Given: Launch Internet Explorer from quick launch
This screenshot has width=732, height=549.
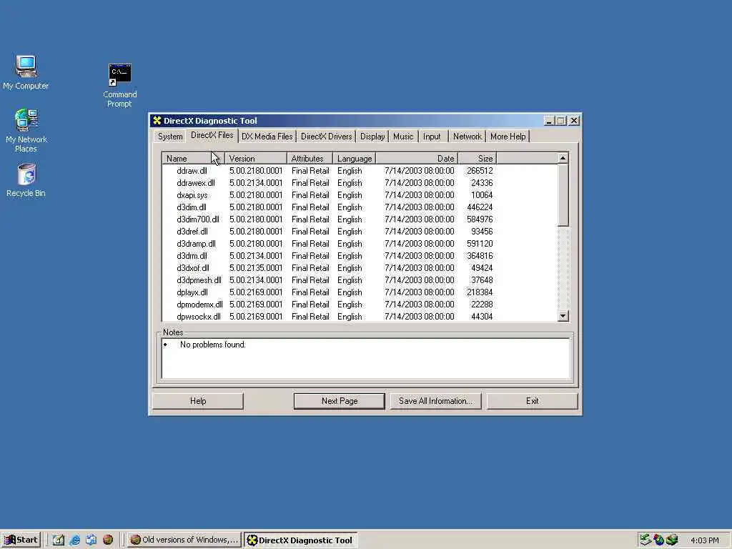Looking at the screenshot, I should 74,540.
